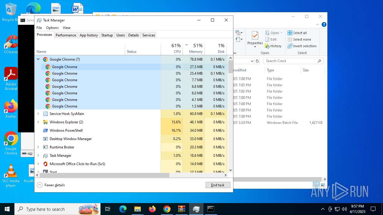
Task: Click the Windows PowerShell process icon
Action: click(x=45, y=130)
